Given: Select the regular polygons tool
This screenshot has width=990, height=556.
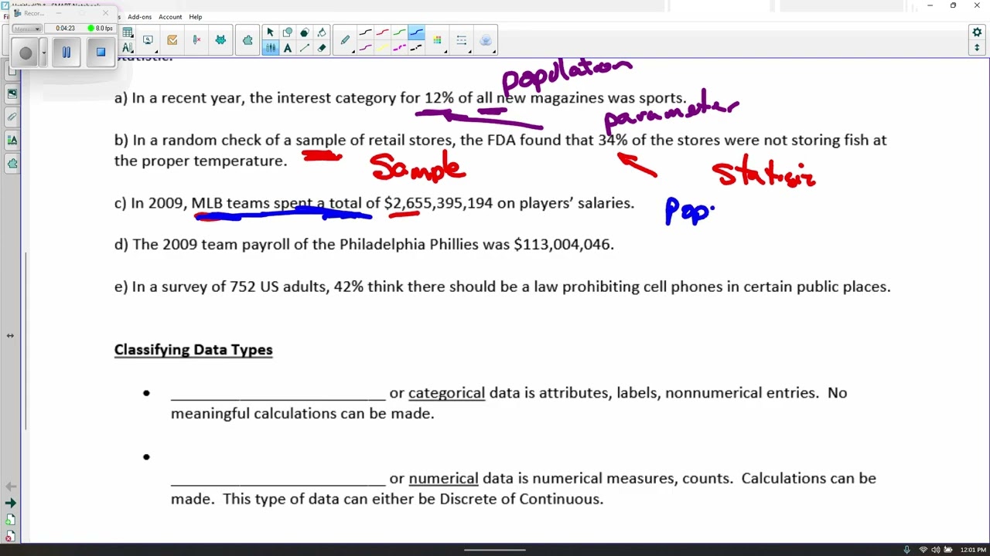Looking at the screenshot, I should pyautogui.click(x=304, y=32).
